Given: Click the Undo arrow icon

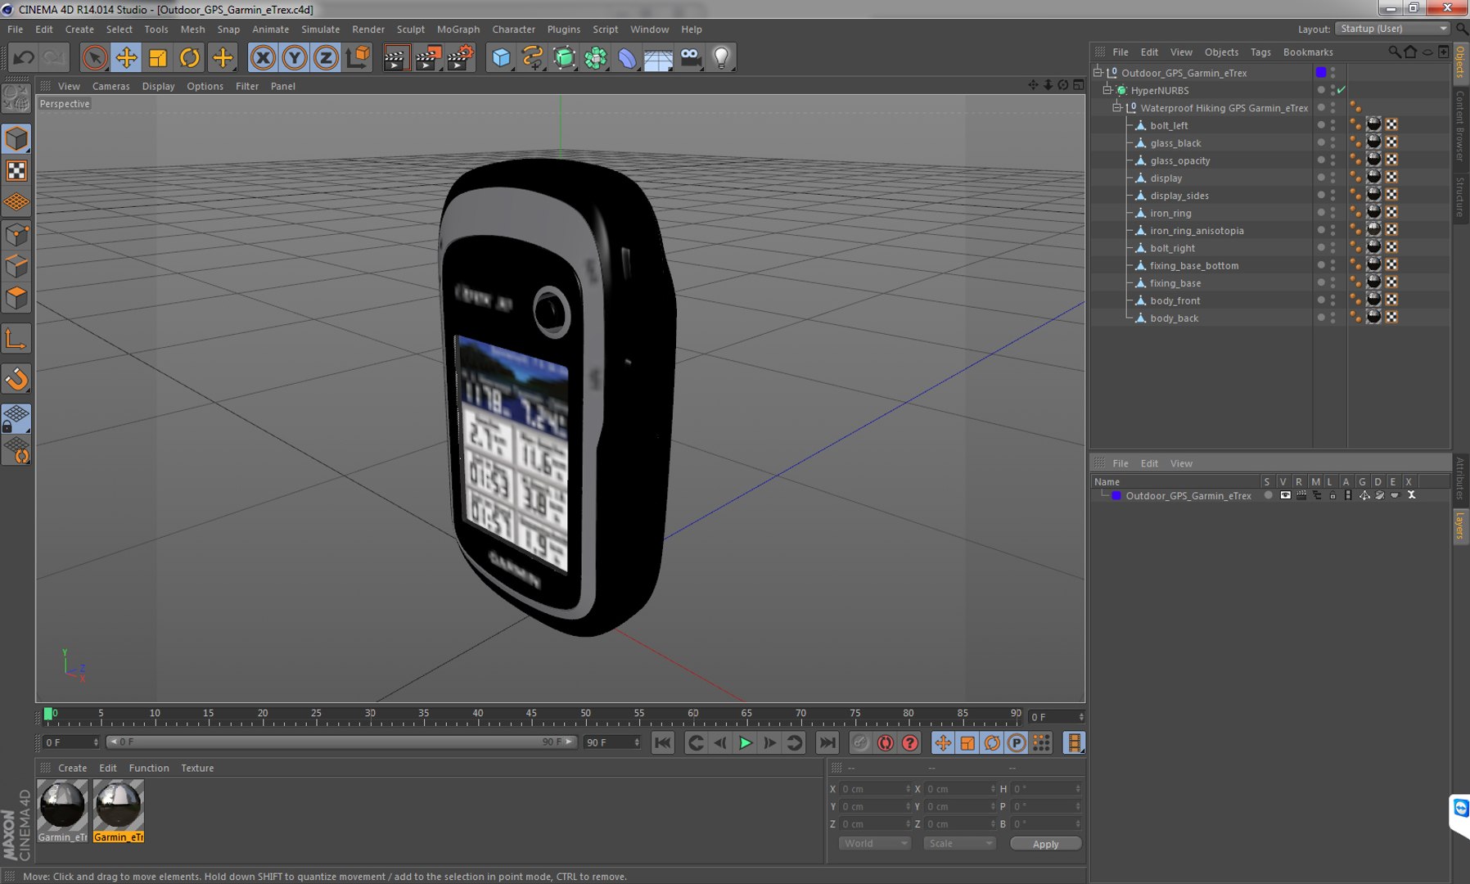Looking at the screenshot, I should pos(24,57).
